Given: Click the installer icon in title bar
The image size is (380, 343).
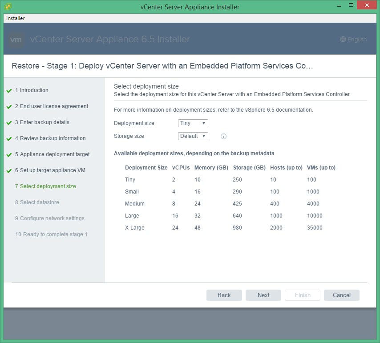Looking at the screenshot, I should pyautogui.click(x=8, y=7).
